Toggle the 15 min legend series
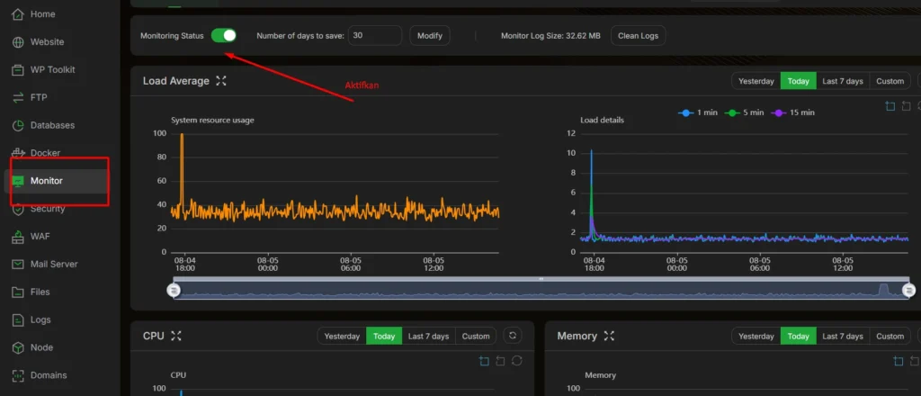The height and width of the screenshot is (396, 921). click(792, 112)
